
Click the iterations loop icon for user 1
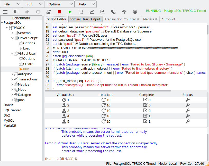[x=104, y=100]
